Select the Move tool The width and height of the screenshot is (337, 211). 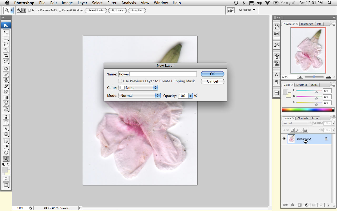coord(6,32)
